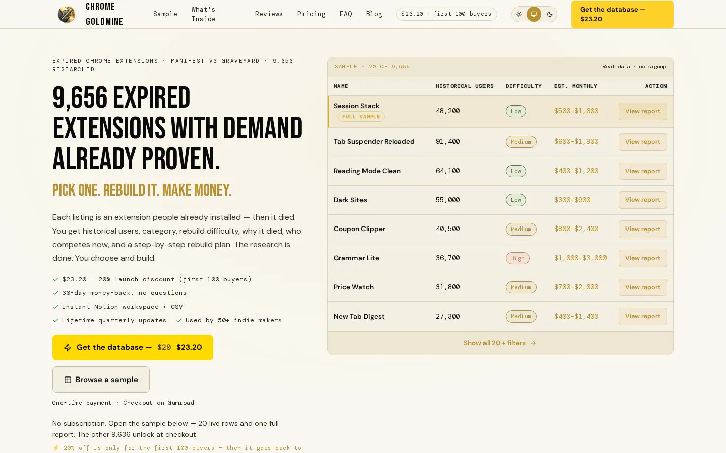Click the checkmark beside Lifetime quarterly updates

tap(55, 320)
